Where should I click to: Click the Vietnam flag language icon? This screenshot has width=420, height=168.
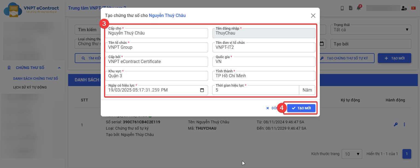pyautogui.click(x=413, y=8)
